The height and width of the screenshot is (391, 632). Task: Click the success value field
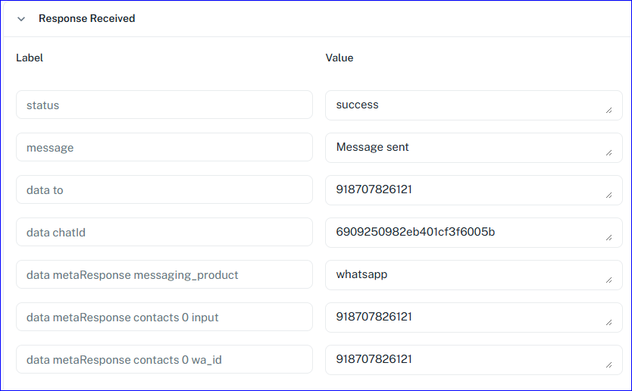tap(473, 105)
